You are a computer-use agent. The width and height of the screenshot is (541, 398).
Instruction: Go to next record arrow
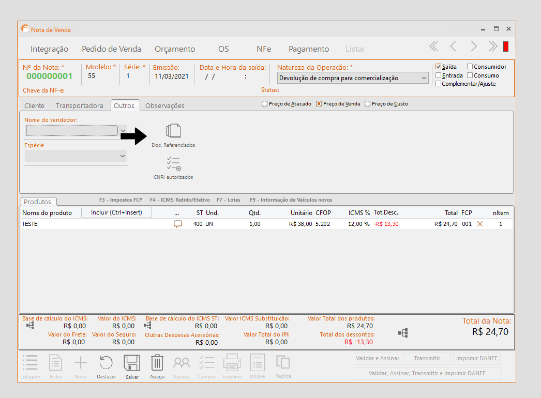474,46
